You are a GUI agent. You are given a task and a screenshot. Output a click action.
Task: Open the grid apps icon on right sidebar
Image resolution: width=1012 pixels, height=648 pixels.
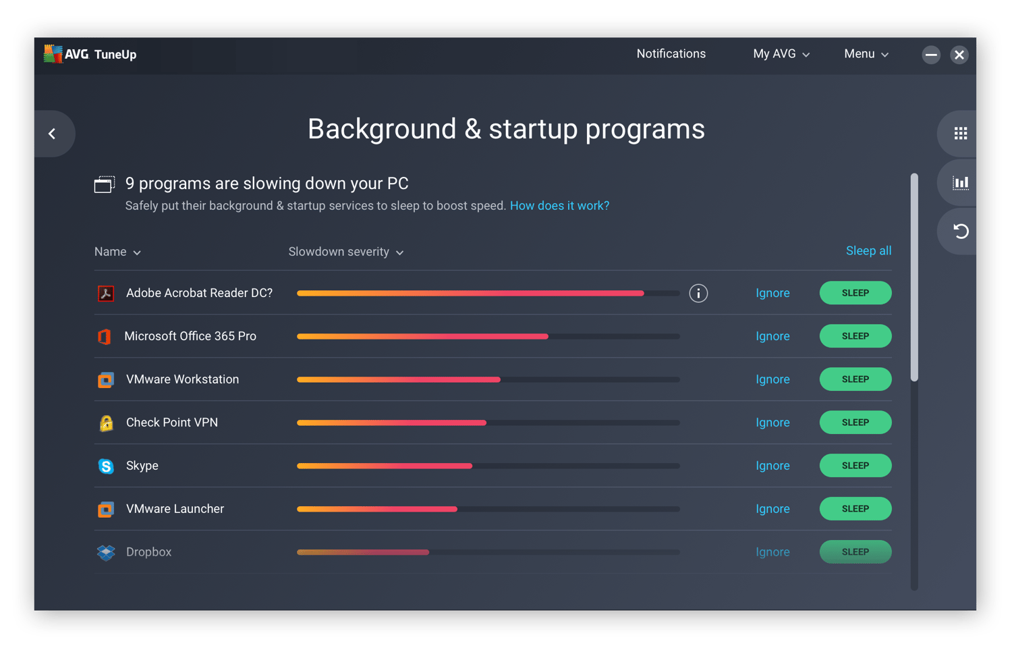[x=960, y=134]
